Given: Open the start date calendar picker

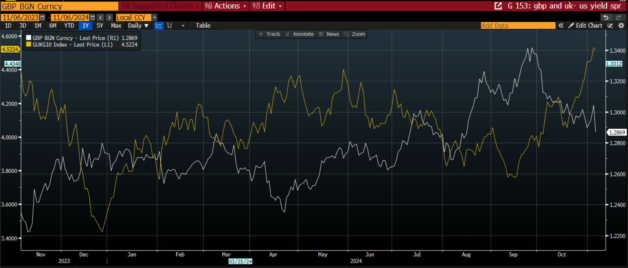Looking at the screenshot, I should (x=43, y=18).
